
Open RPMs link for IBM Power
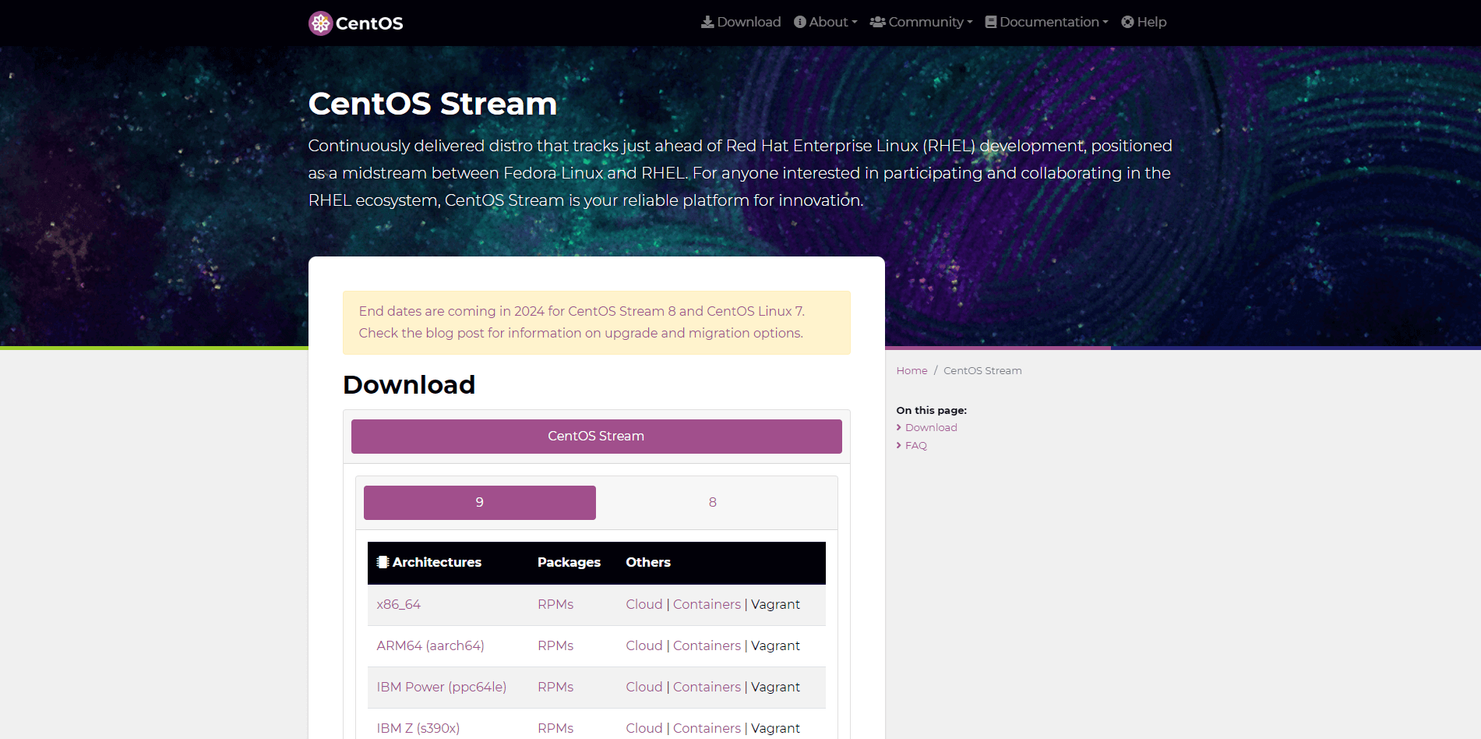(555, 687)
